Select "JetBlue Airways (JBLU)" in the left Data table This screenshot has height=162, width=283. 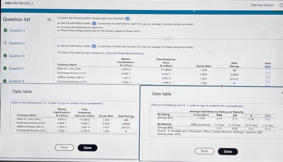pyautogui.click(x=30, y=127)
